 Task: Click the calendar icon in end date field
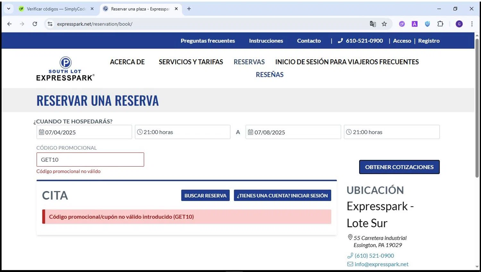(250, 132)
